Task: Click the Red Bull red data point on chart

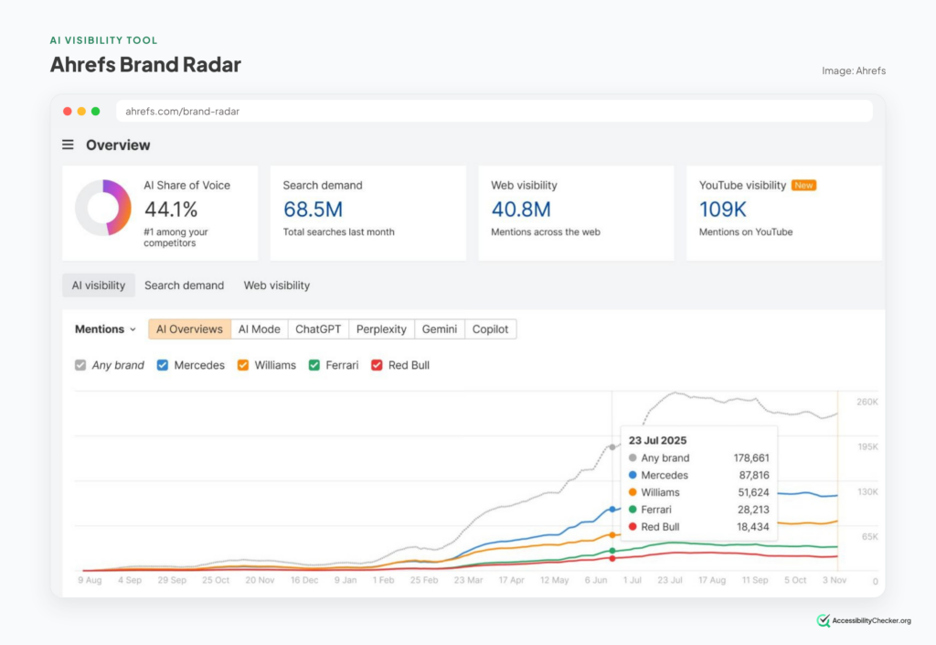Action: click(x=612, y=558)
